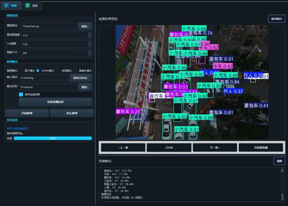Browse for model path file
Viewport: 288px width, 206px height.
[x=85, y=26]
